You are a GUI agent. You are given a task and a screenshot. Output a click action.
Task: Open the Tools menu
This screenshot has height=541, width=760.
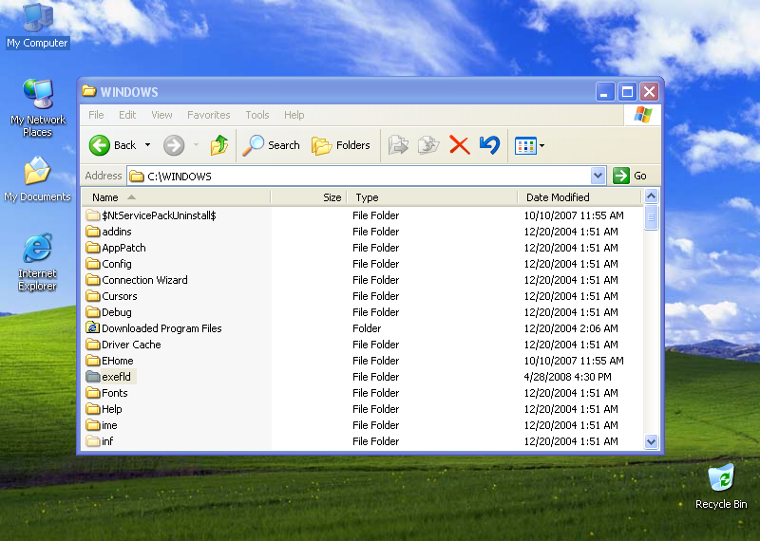click(x=256, y=115)
